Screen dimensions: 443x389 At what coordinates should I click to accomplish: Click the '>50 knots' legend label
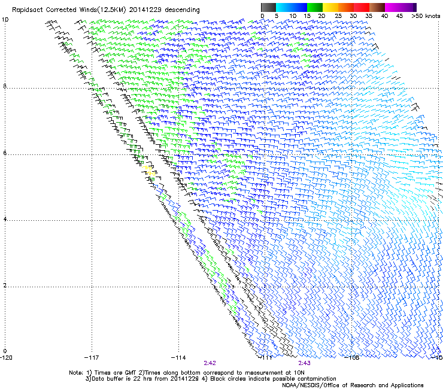[426, 16]
